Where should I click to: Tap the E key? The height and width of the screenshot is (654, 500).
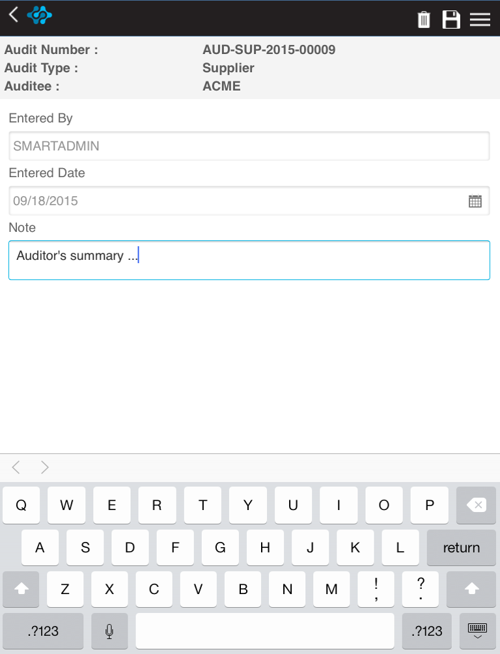(x=112, y=505)
